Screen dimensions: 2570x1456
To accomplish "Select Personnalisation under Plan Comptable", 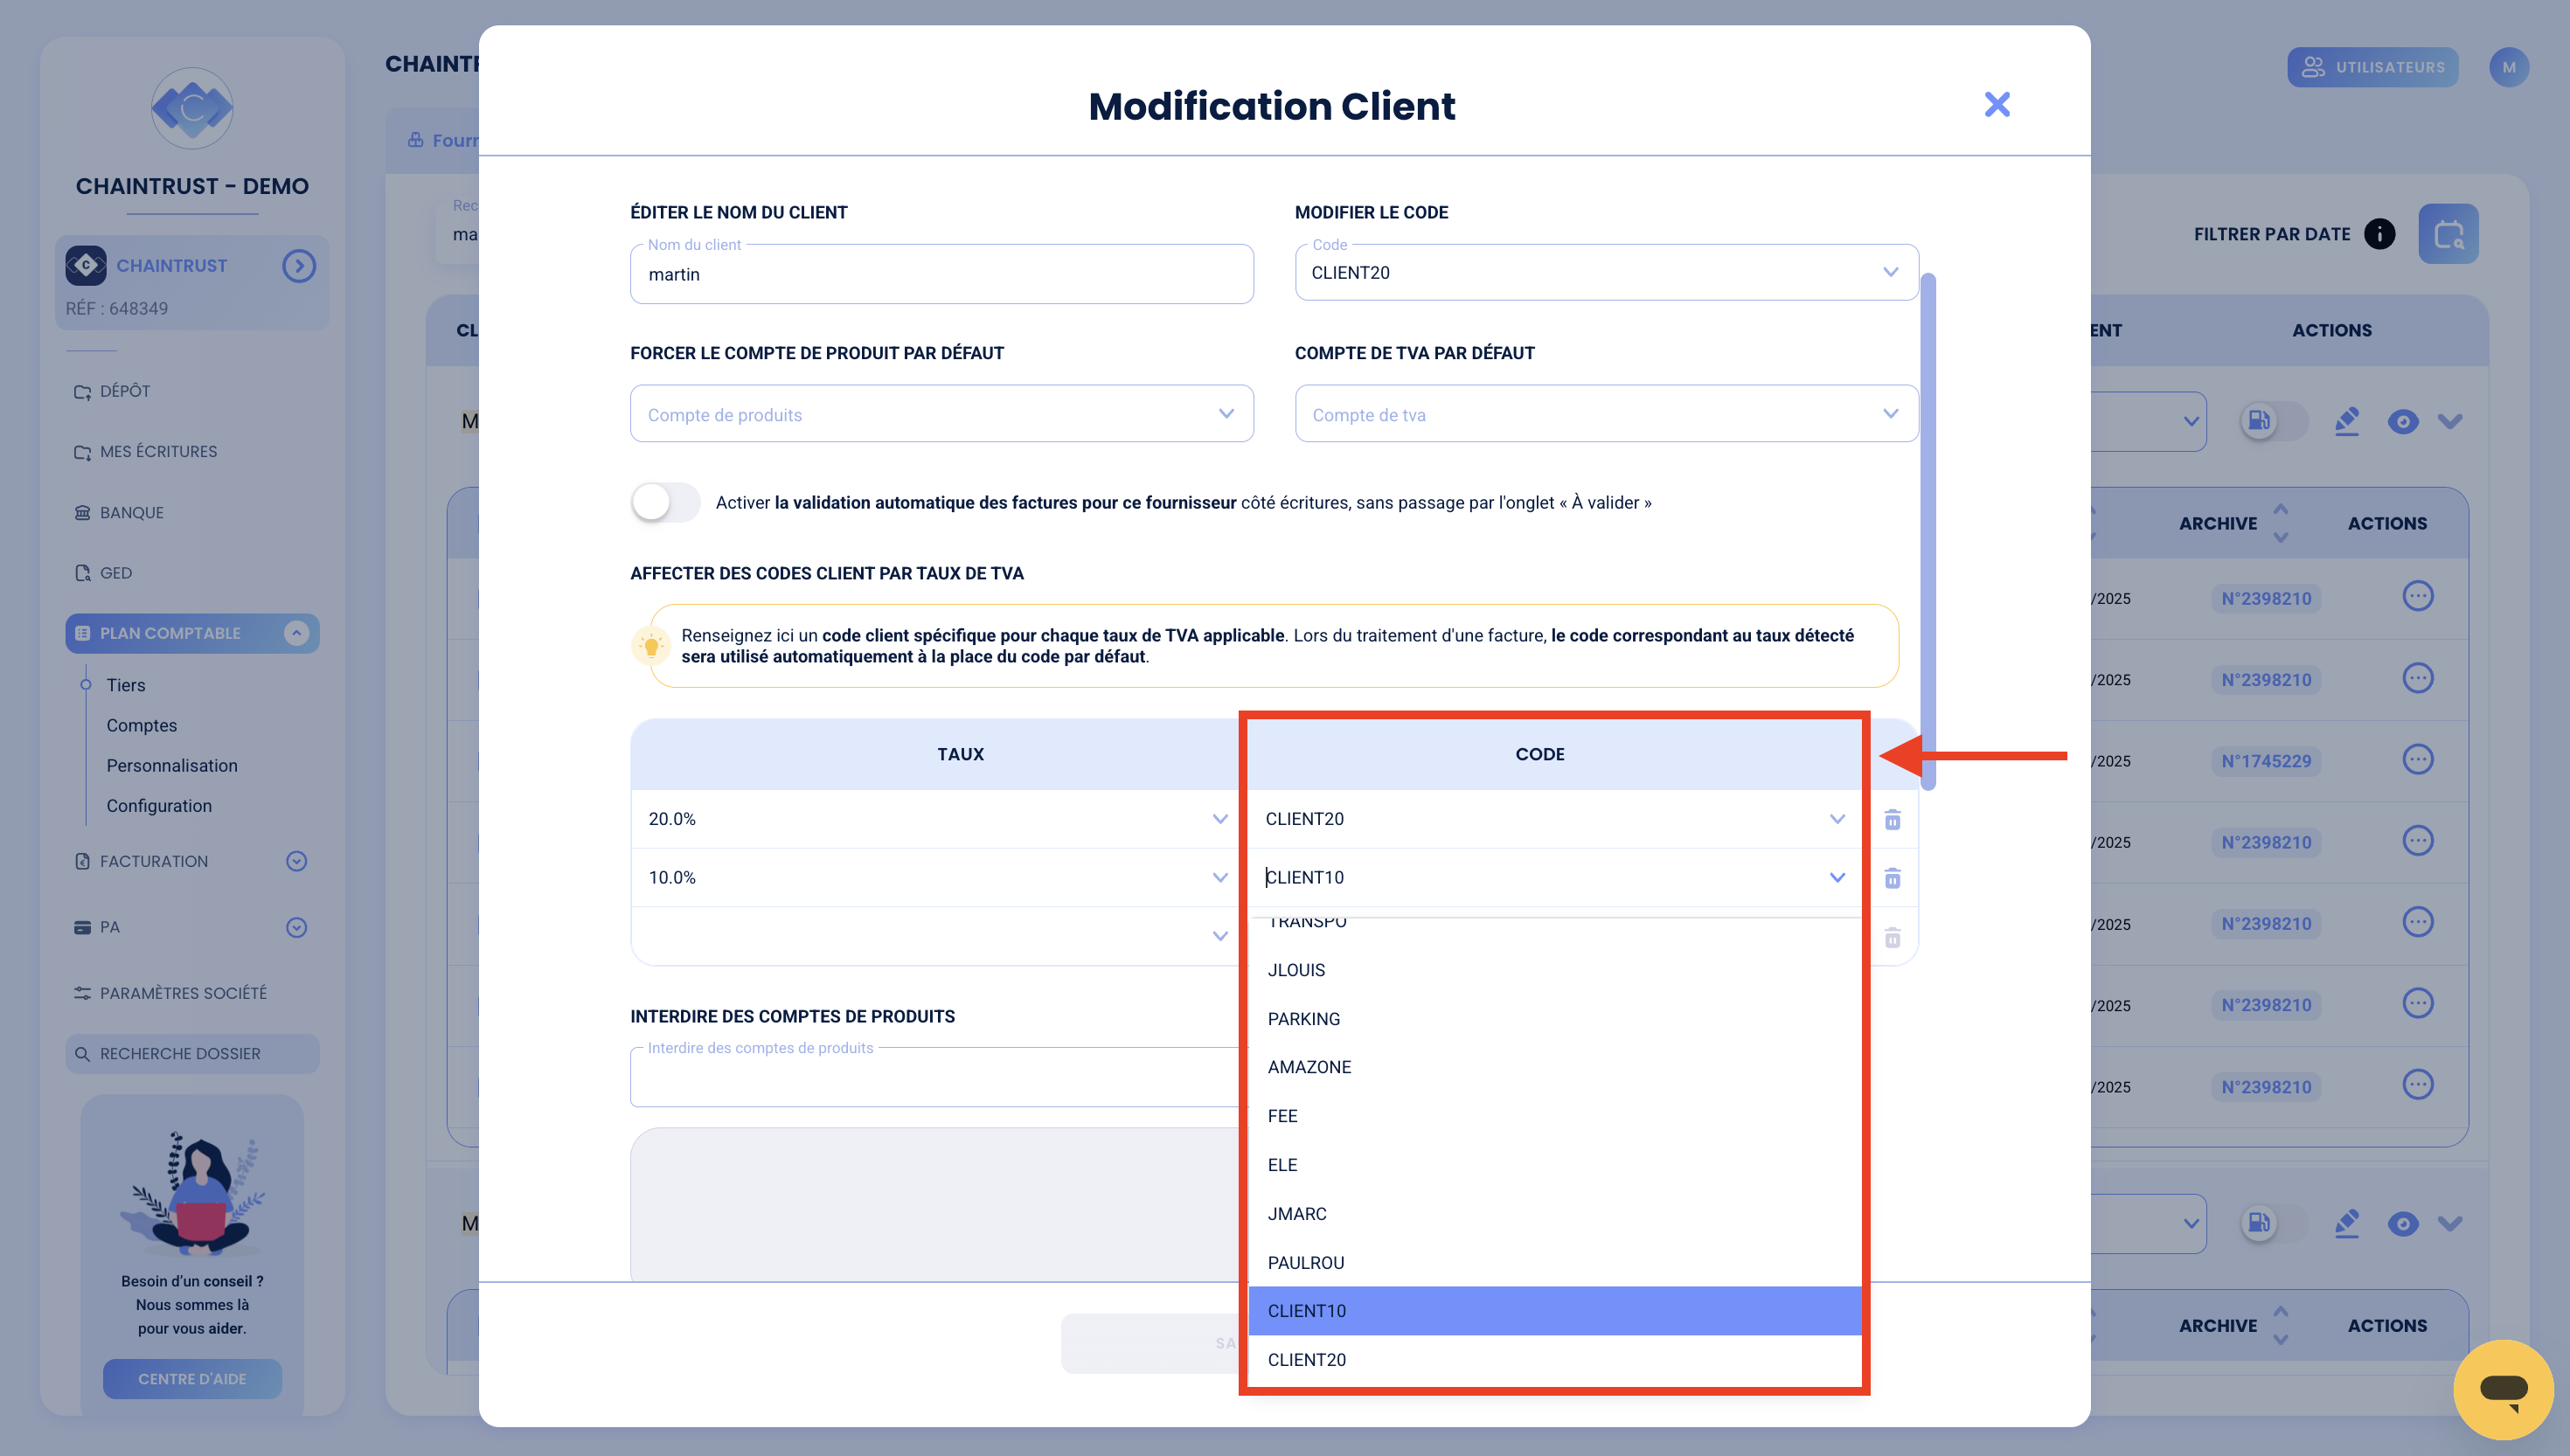I will [x=172, y=765].
